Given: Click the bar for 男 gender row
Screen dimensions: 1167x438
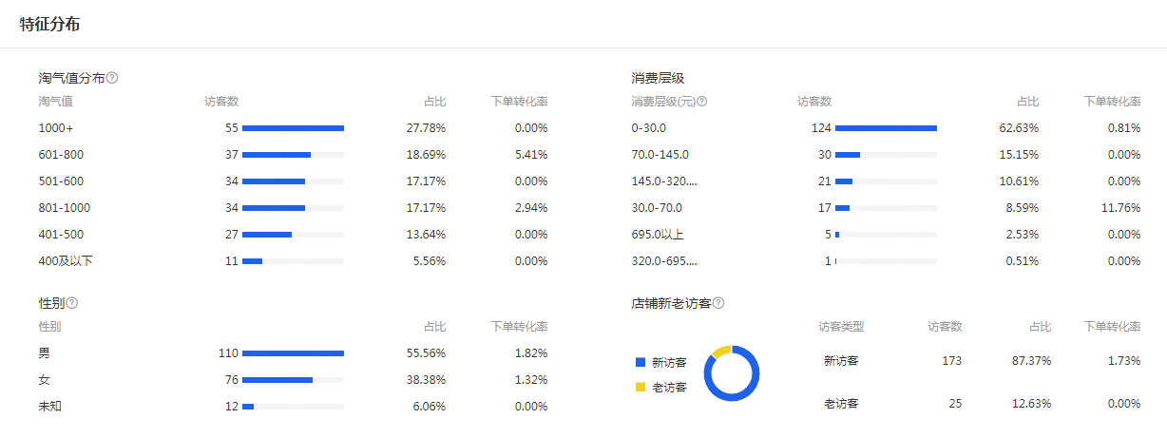Looking at the screenshot, I should (x=293, y=352).
